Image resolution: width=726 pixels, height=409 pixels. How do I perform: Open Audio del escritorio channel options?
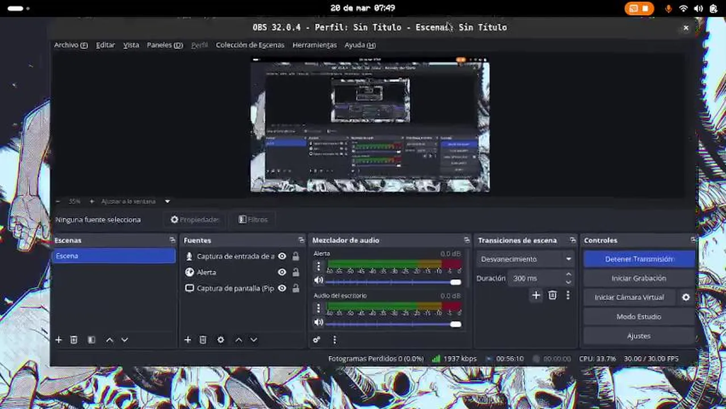318,308
